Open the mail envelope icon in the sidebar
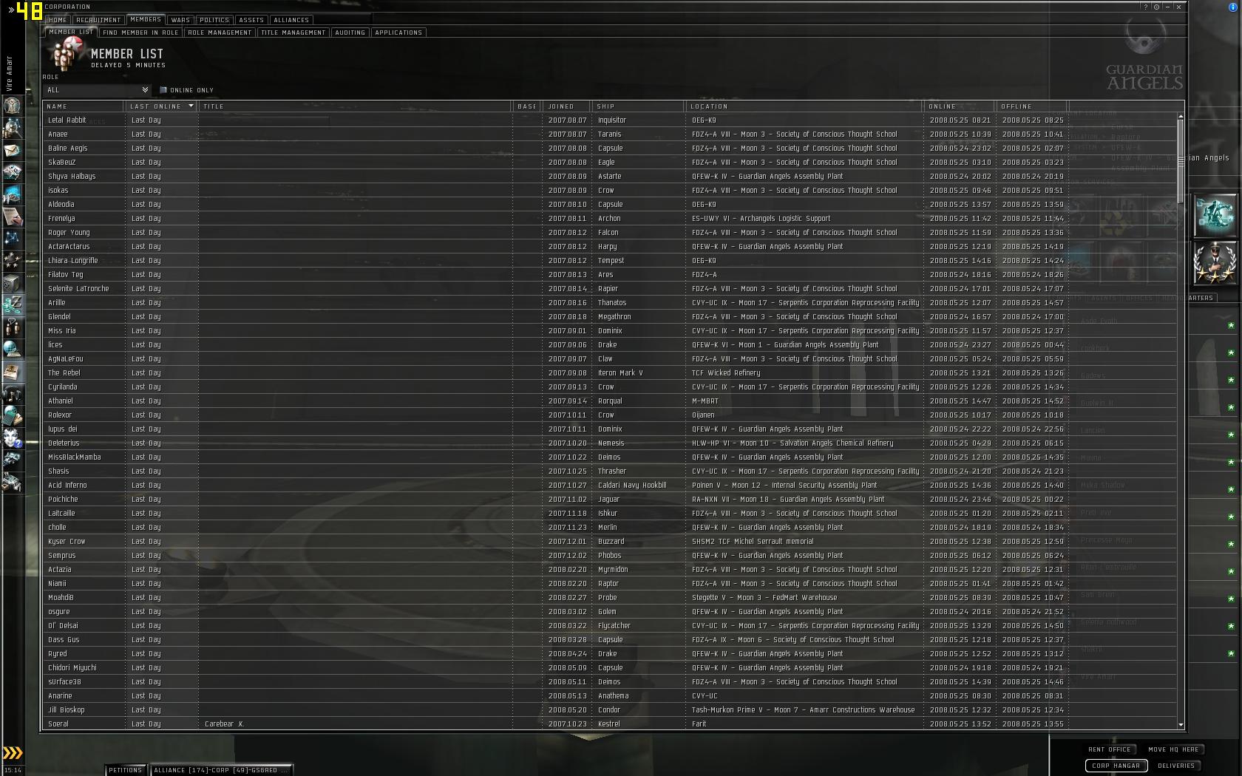 pyautogui.click(x=12, y=150)
